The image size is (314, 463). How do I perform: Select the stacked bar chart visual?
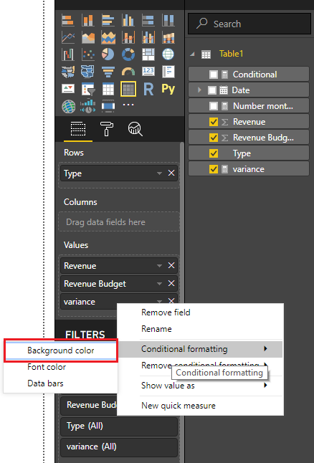coord(68,20)
